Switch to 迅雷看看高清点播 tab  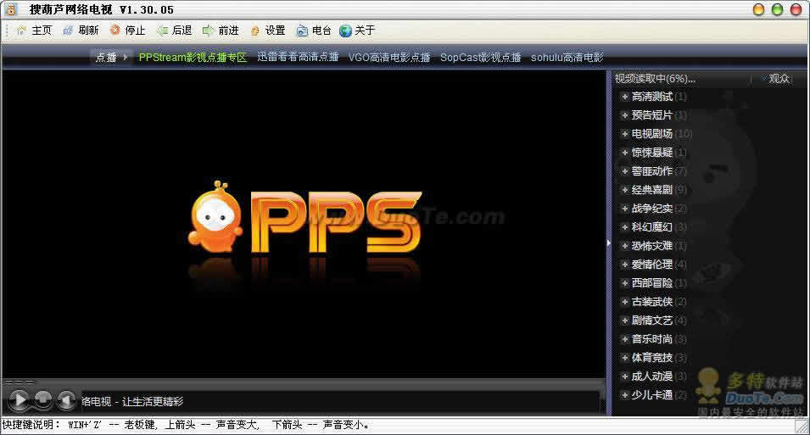coord(298,58)
